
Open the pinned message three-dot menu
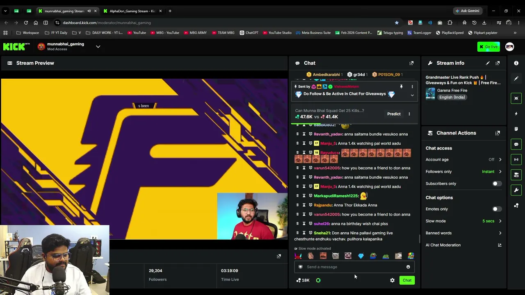click(x=412, y=87)
